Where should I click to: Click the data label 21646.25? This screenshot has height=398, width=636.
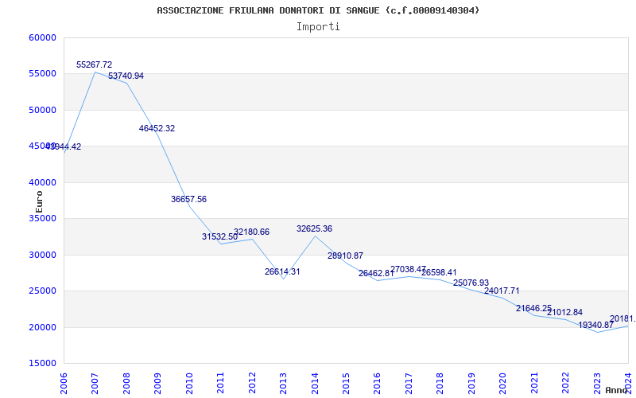click(533, 309)
